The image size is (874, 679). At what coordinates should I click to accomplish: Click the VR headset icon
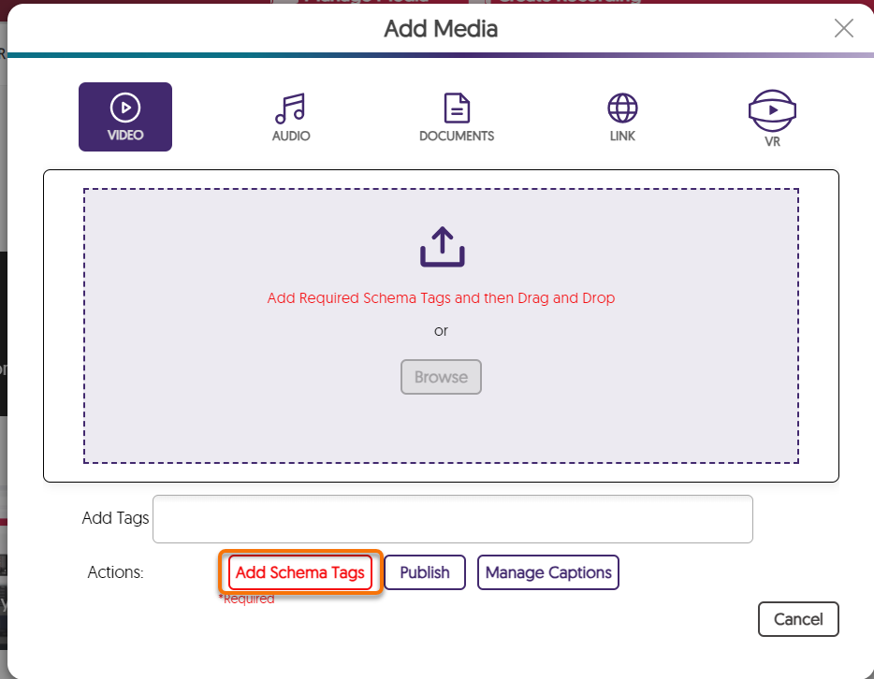(x=772, y=109)
